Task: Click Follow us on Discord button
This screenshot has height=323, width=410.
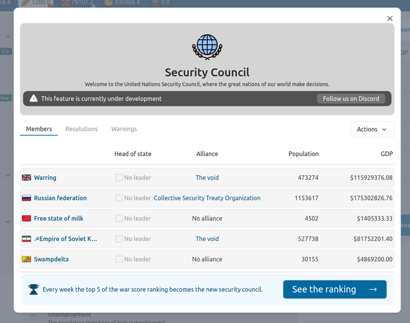Action: pos(351,99)
